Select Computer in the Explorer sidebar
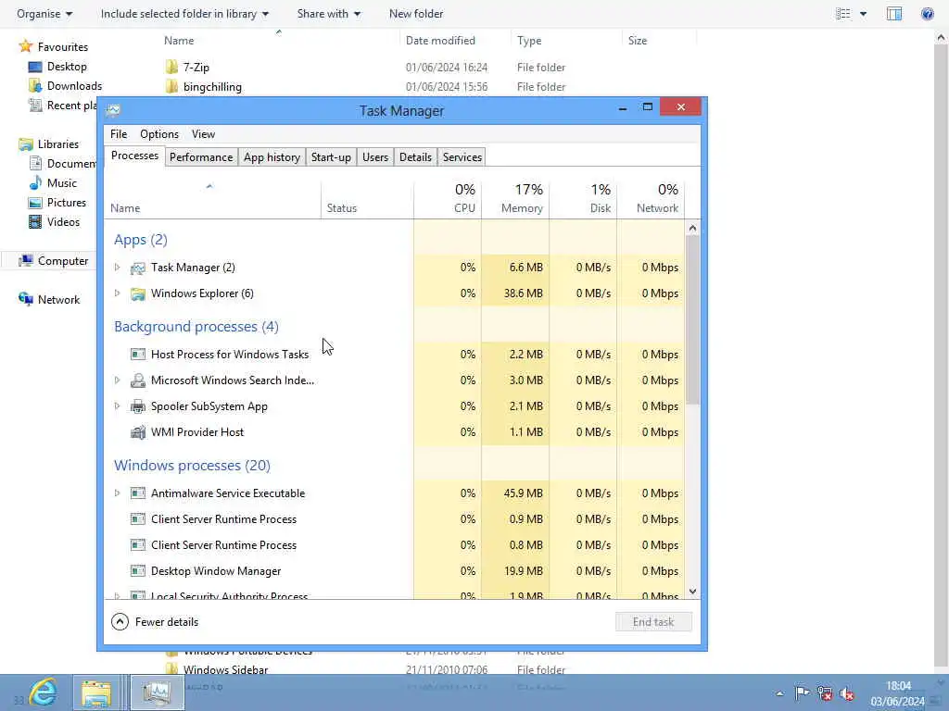This screenshot has height=711, width=949. tap(53, 260)
